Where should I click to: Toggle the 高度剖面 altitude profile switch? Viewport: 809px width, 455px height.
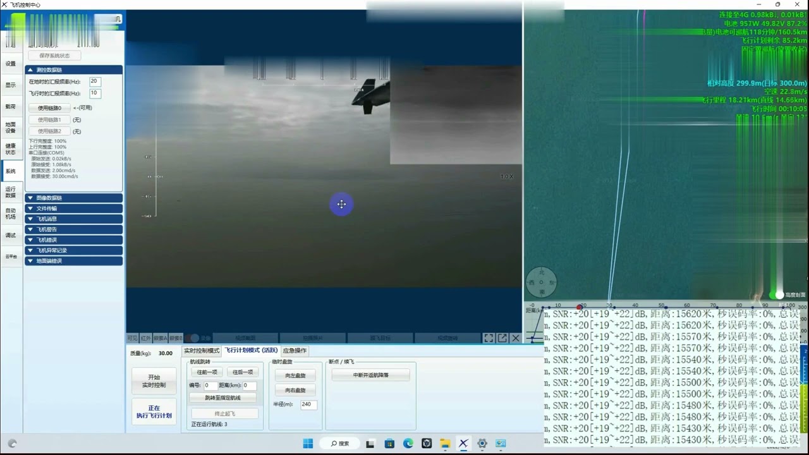pos(776,294)
